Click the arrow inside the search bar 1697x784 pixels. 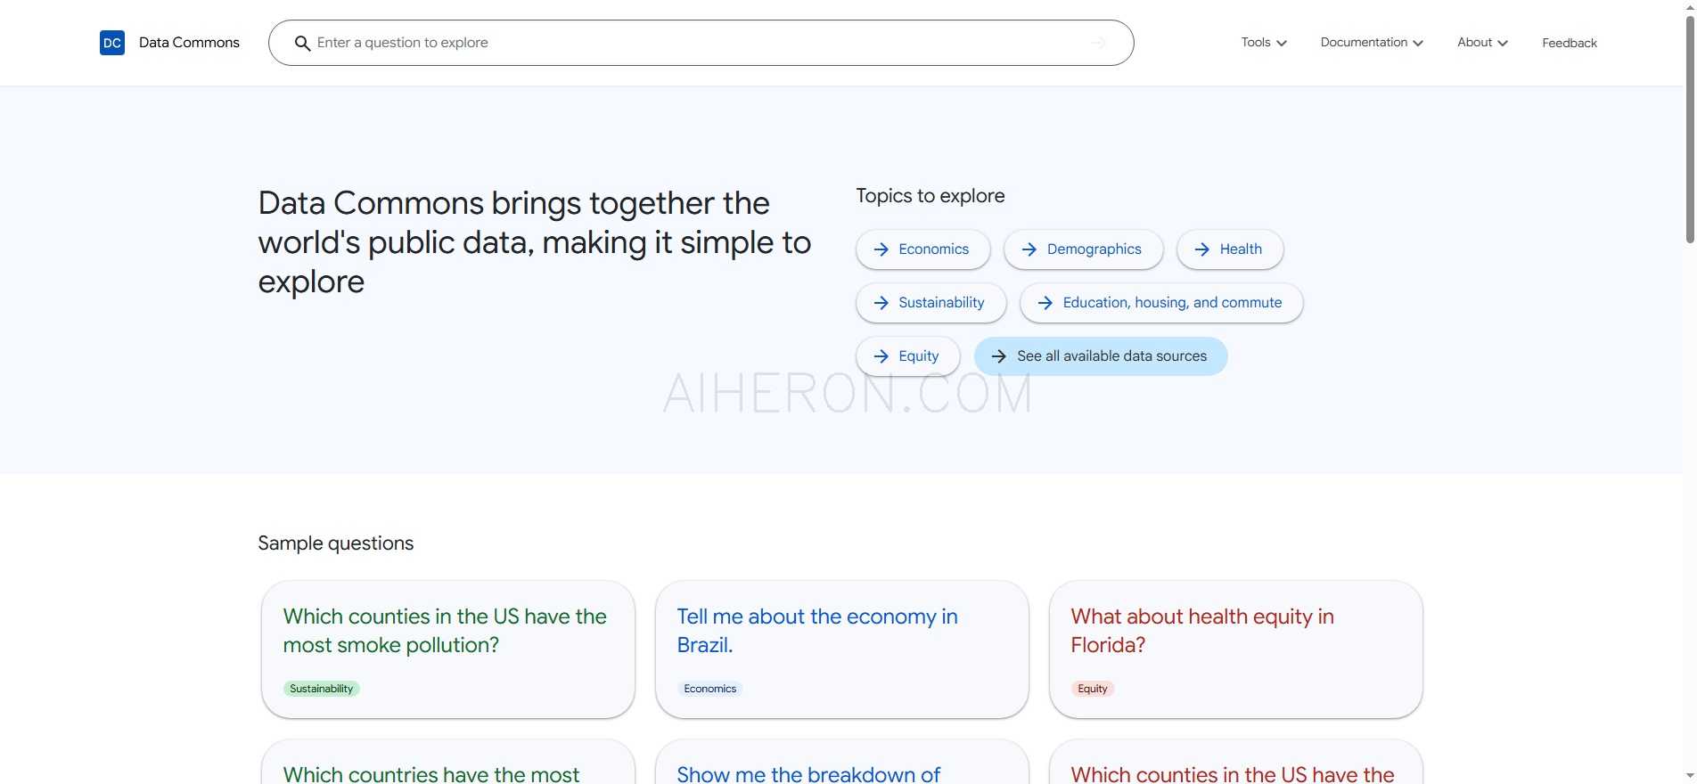click(1097, 42)
